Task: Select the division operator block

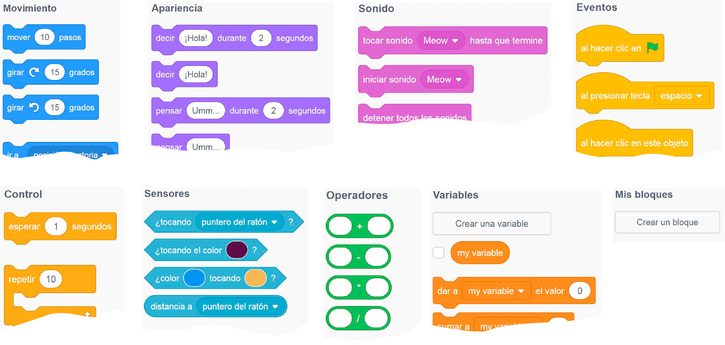Action: [358, 319]
